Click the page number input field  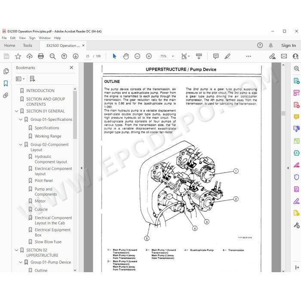[x=88, y=56]
